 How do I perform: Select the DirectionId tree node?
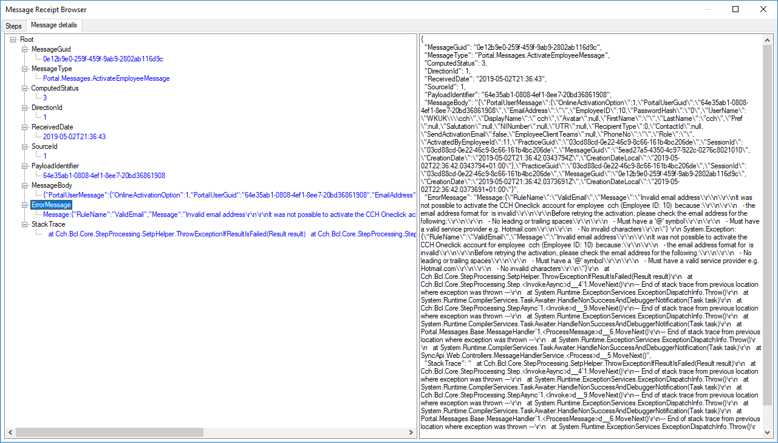[47, 108]
